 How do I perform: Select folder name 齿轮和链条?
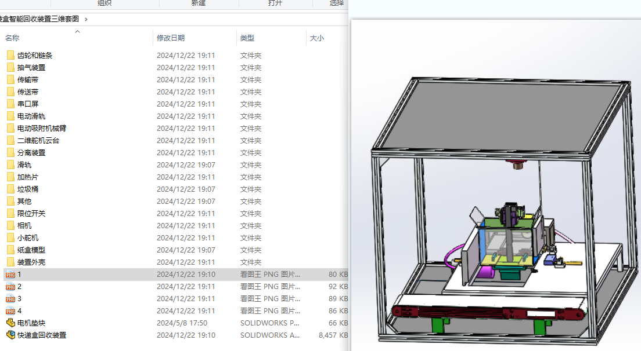click(x=35, y=56)
